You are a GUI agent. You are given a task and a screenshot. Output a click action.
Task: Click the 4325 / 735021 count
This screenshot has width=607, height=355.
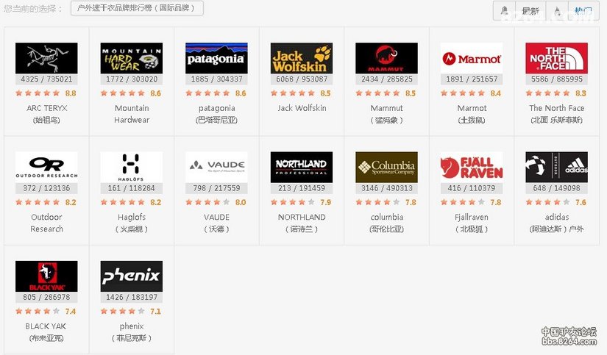tap(46, 79)
